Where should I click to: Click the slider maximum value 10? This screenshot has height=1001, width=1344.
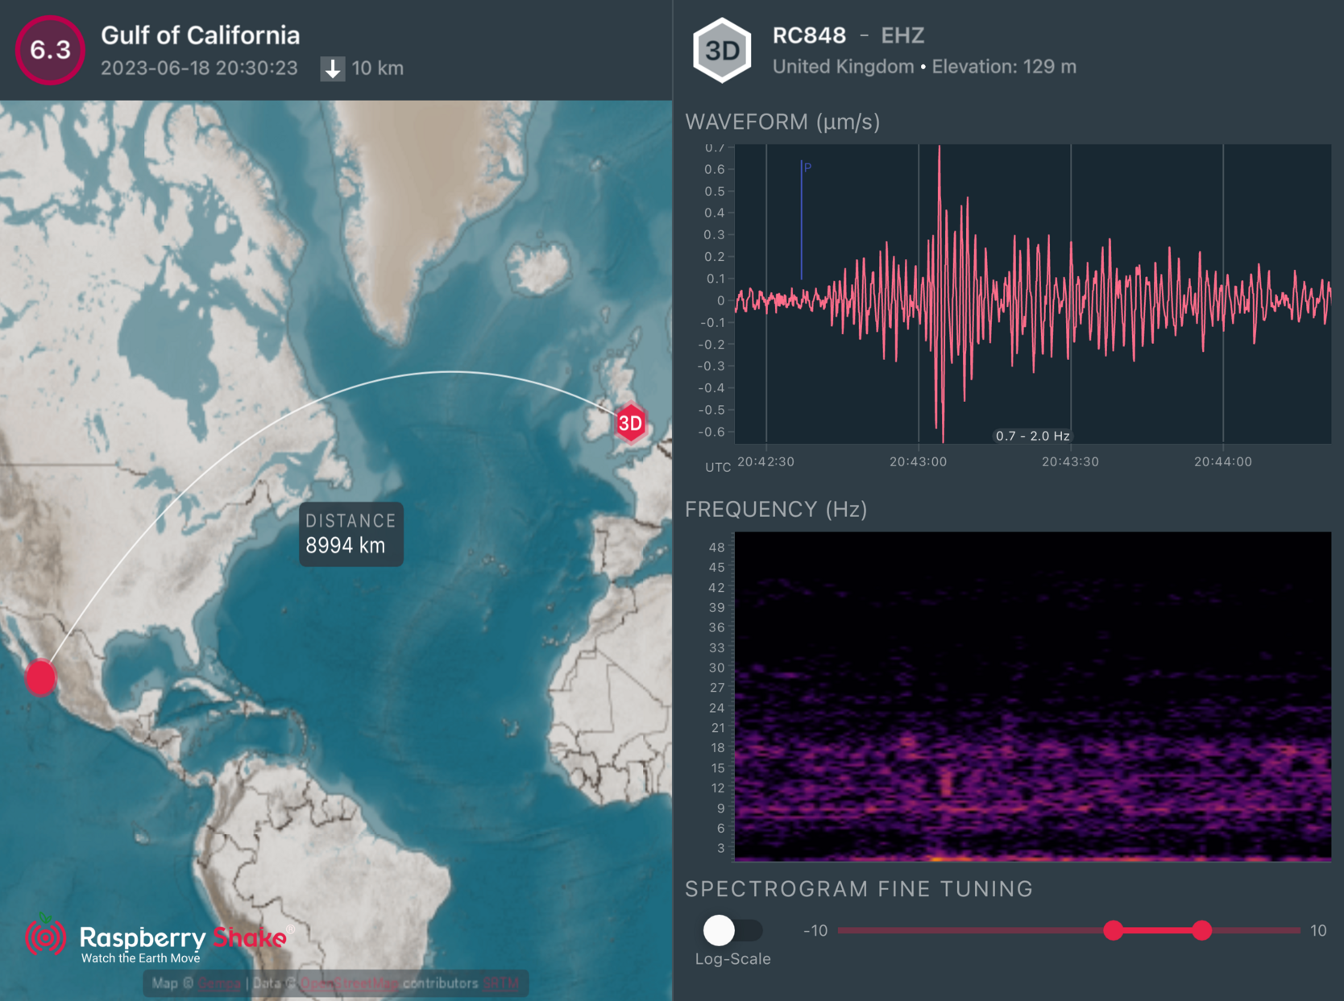pos(1318,931)
